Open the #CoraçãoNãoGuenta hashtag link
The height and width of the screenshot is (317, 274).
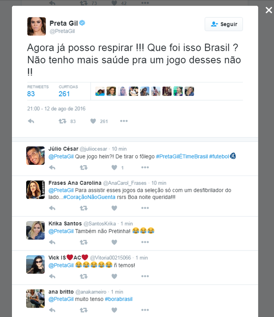coord(89,197)
